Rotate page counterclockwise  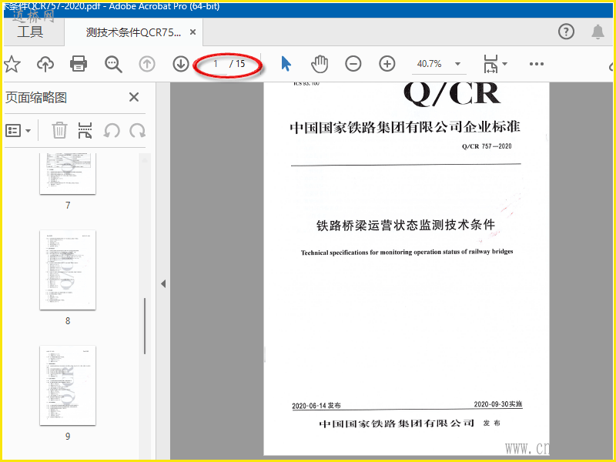point(112,130)
